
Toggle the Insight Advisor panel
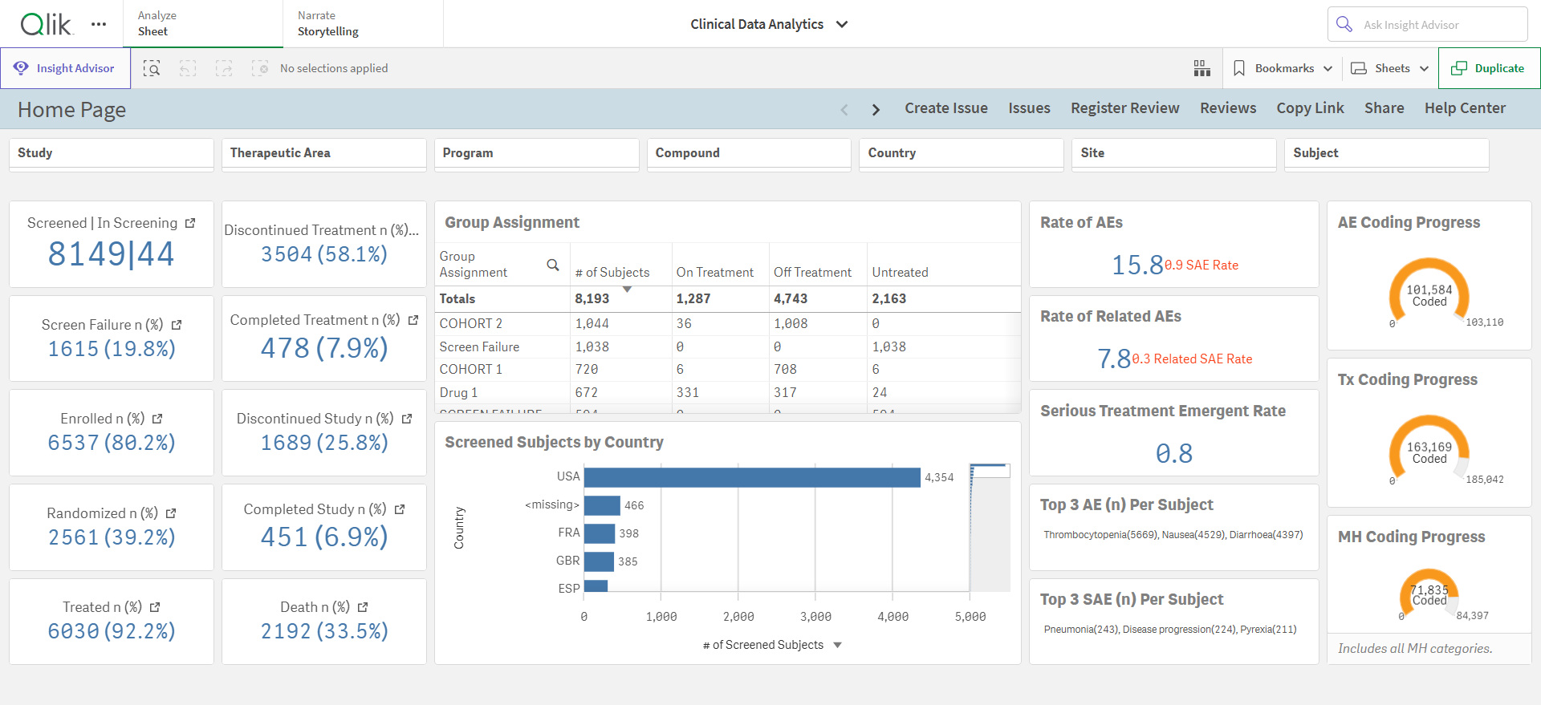pyautogui.click(x=66, y=68)
